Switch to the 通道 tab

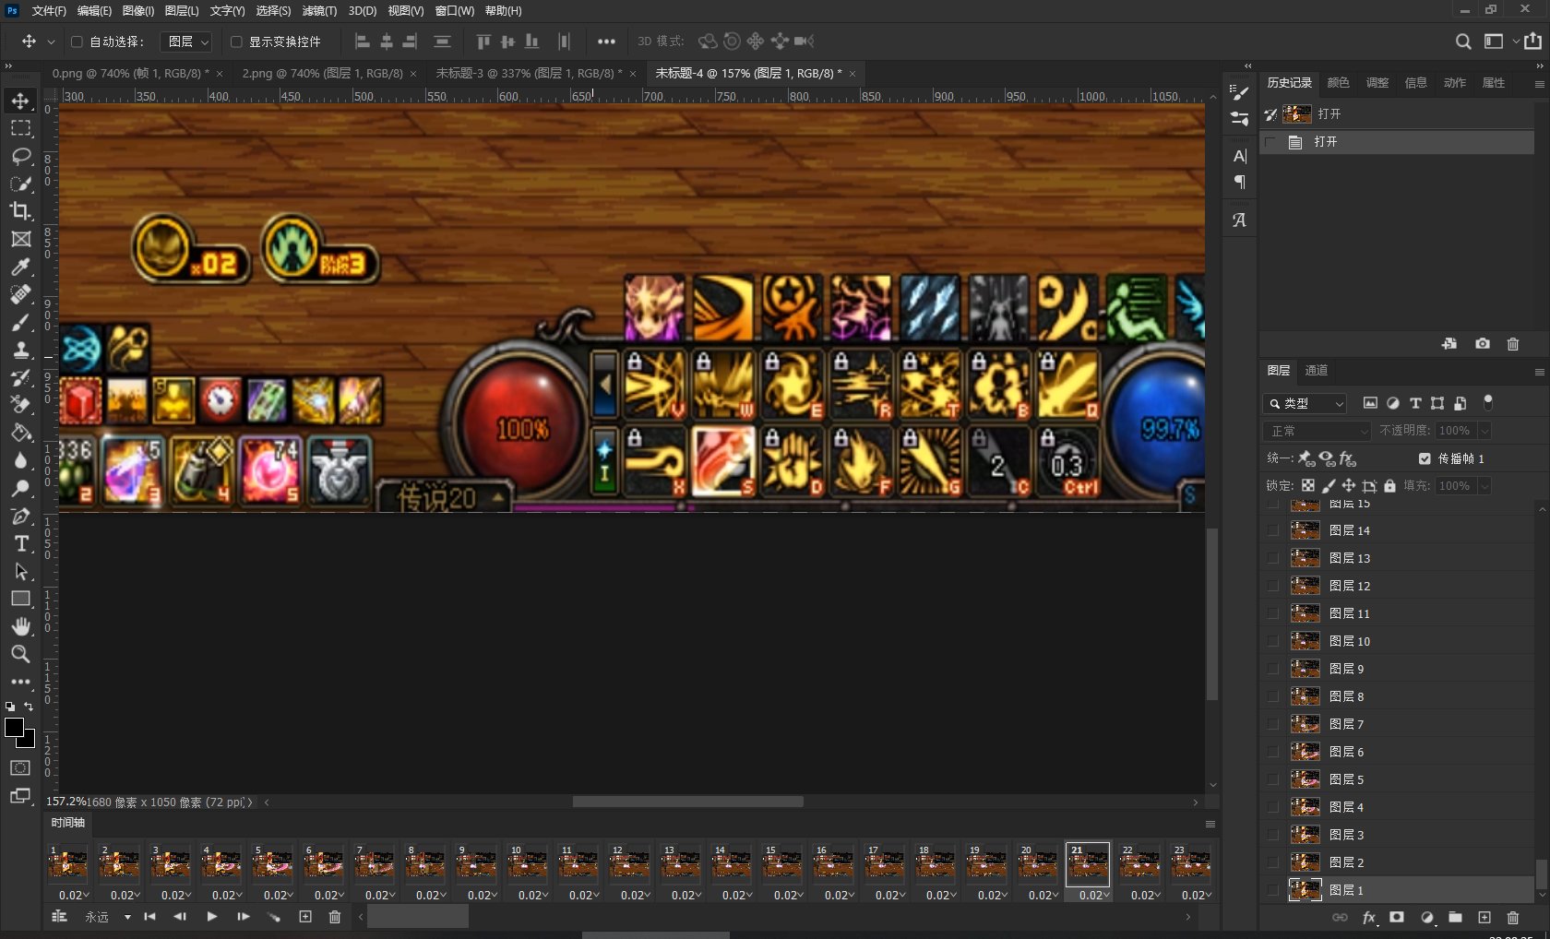click(1317, 370)
